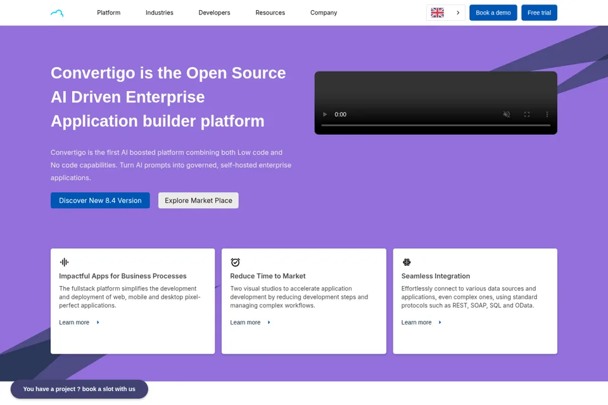608x405 pixels.
Task: Play the hero video
Action: [325, 115]
